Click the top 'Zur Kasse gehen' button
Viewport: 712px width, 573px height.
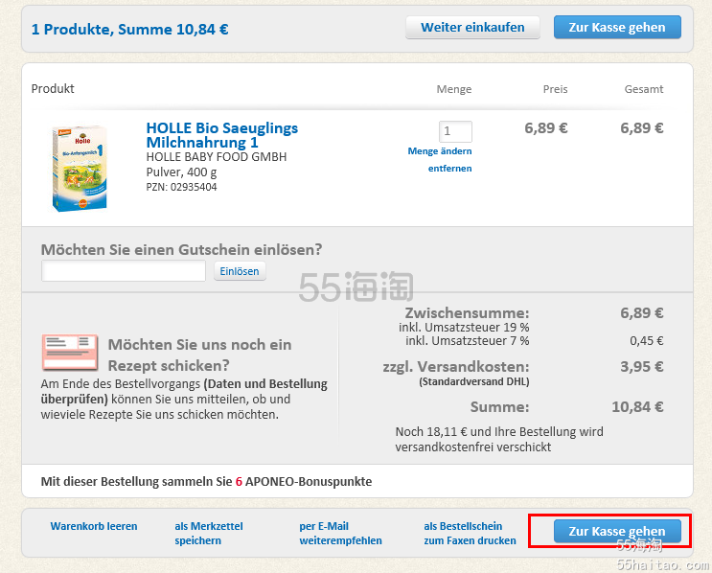tap(616, 27)
